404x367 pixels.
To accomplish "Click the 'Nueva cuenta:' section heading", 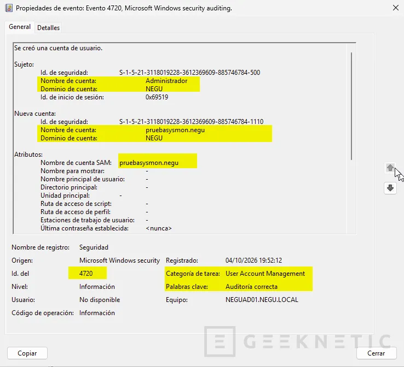I will click(35, 114).
